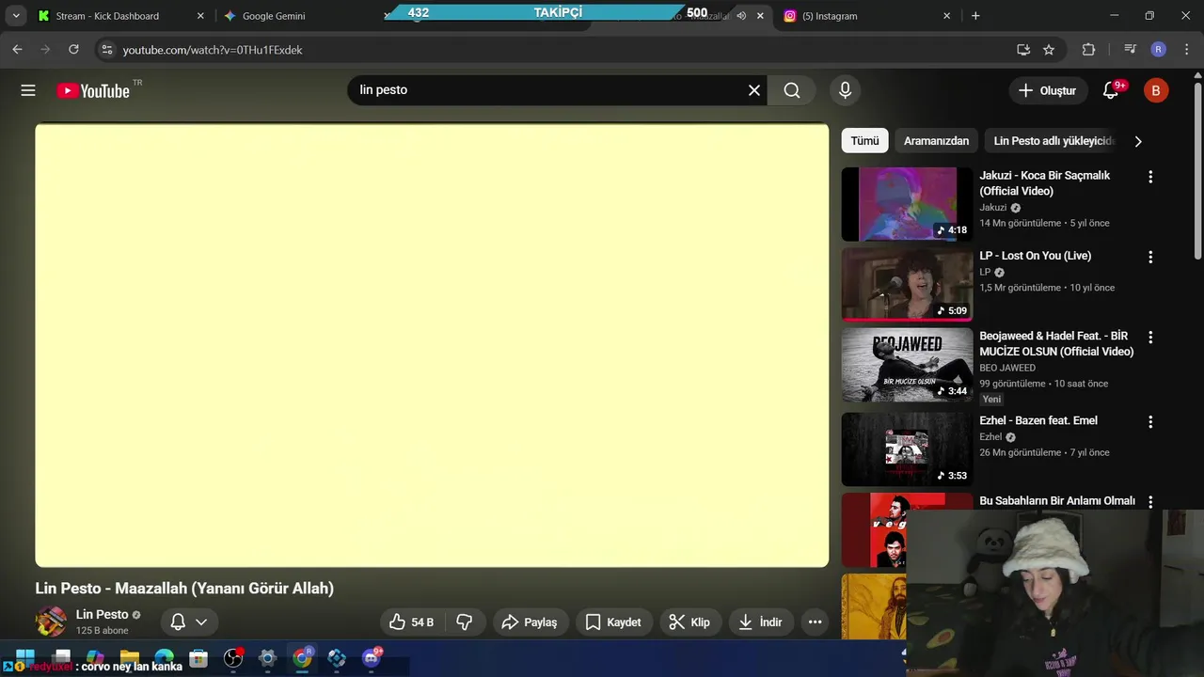Image resolution: width=1204 pixels, height=677 pixels.
Task: Switch to Google Gemini tab
Action: pos(274,16)
